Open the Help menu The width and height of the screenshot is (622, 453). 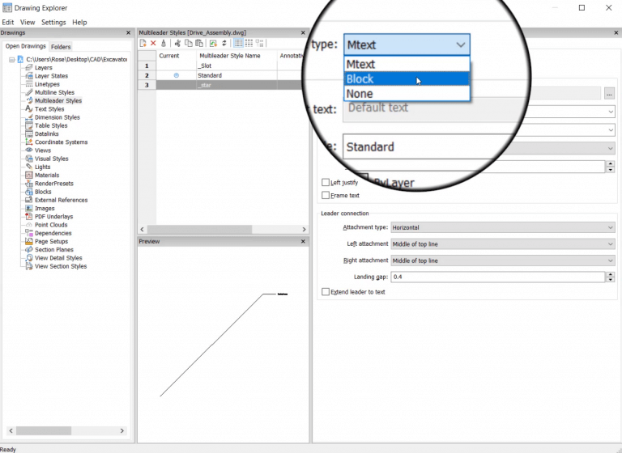point(79,23)
